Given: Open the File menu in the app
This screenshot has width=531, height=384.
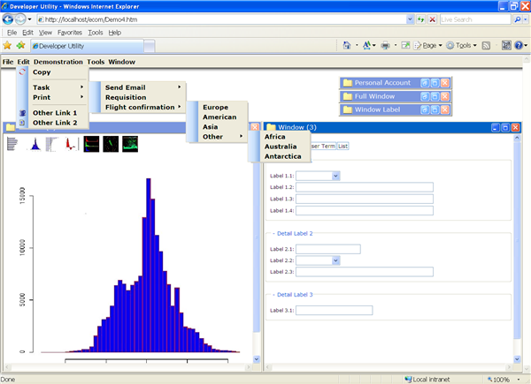Looking at the screenshot, I should pos(8,62).
